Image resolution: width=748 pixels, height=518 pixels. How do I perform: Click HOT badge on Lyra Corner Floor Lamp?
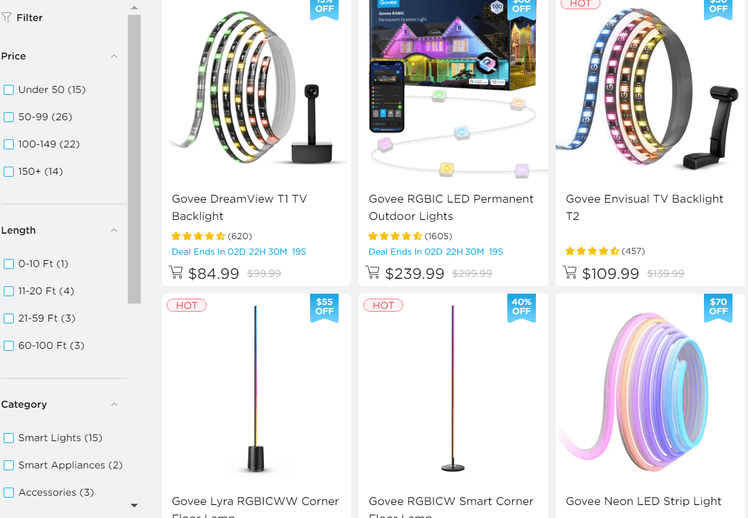187,305
